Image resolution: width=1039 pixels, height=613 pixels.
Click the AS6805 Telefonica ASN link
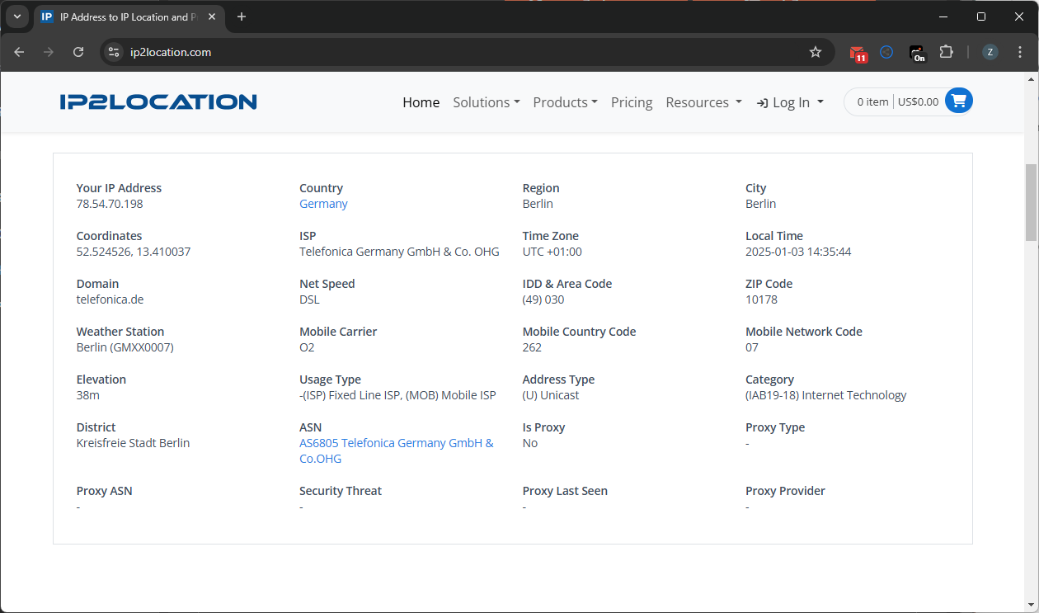396,443
